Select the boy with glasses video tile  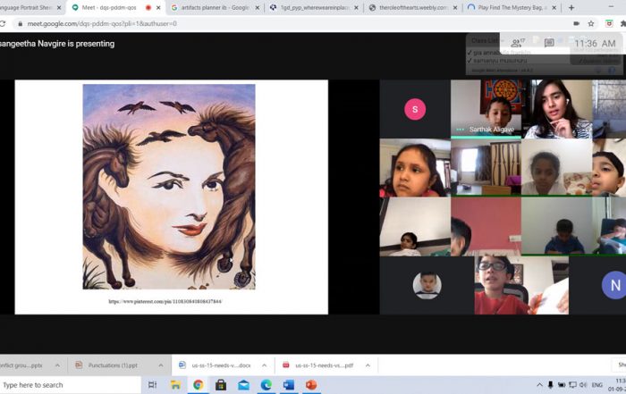tap(521, 286)
